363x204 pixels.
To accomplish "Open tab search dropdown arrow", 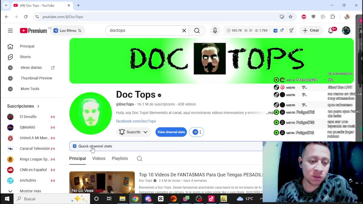I will pyautogui.click(x=6, y=5).
